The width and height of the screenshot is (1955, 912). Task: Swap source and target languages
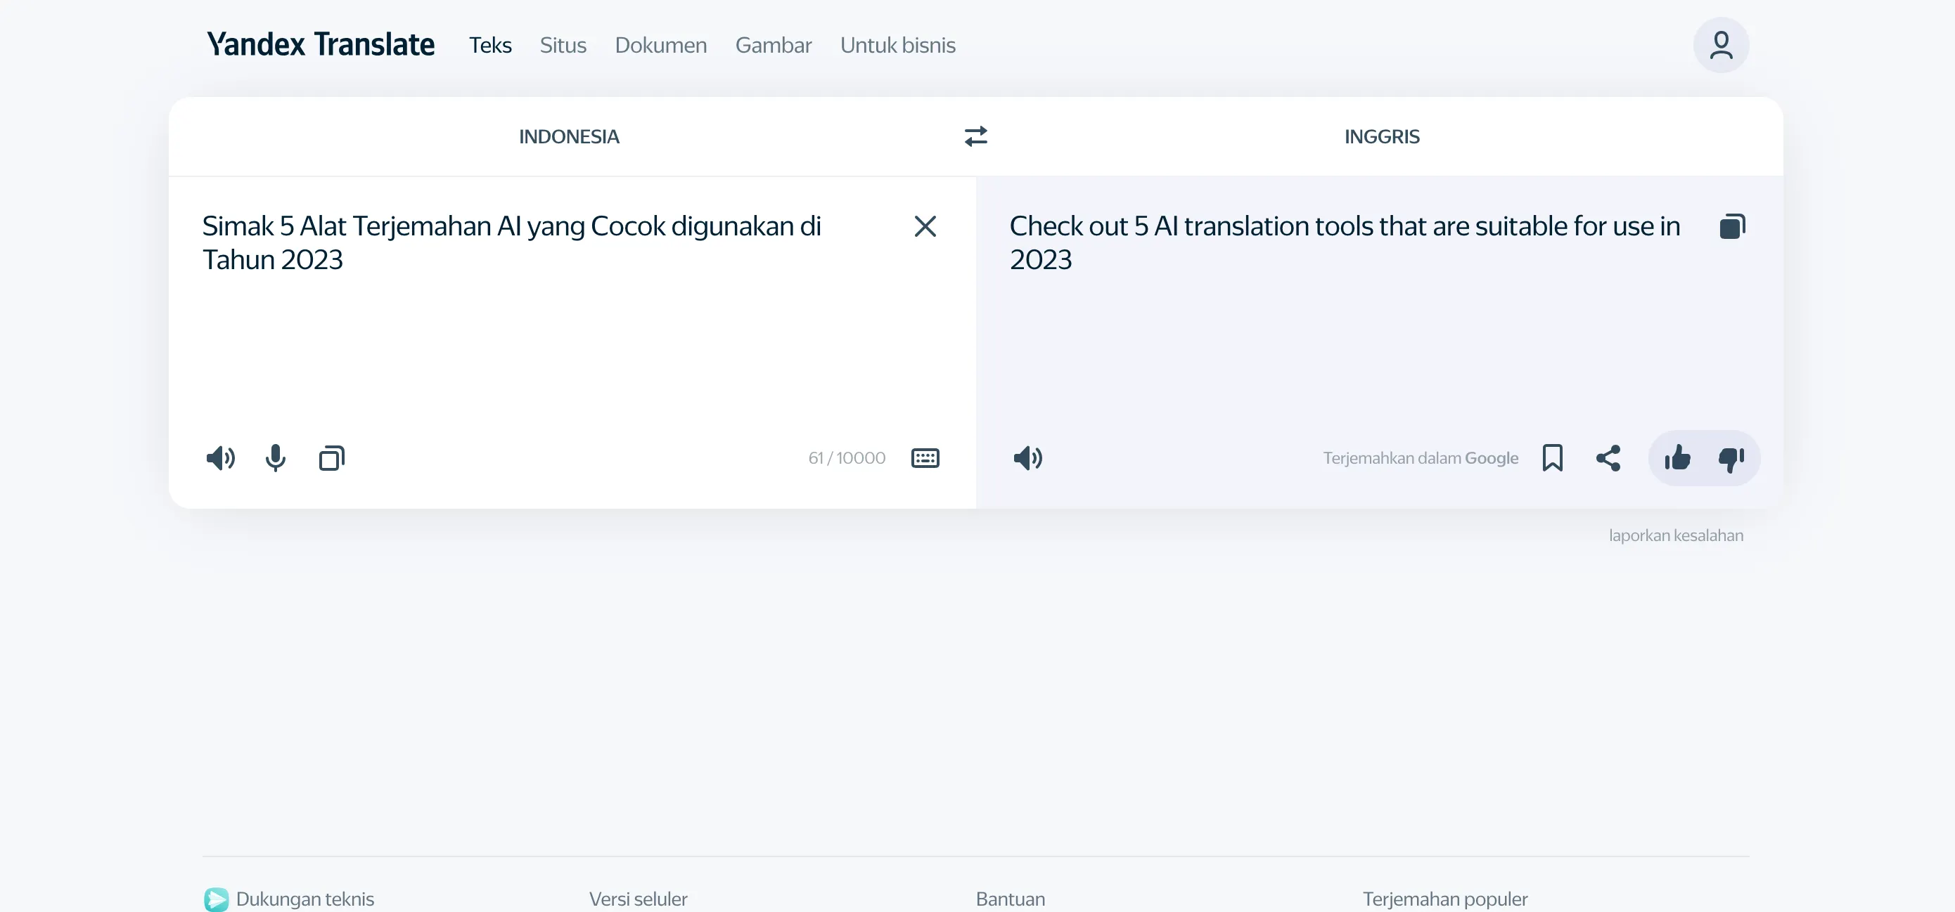975,136
